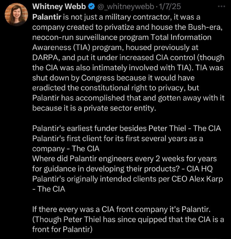Screen dimensions: 231x239
Task: Click the 'neocon-run' word
Action: click(53, 37)
